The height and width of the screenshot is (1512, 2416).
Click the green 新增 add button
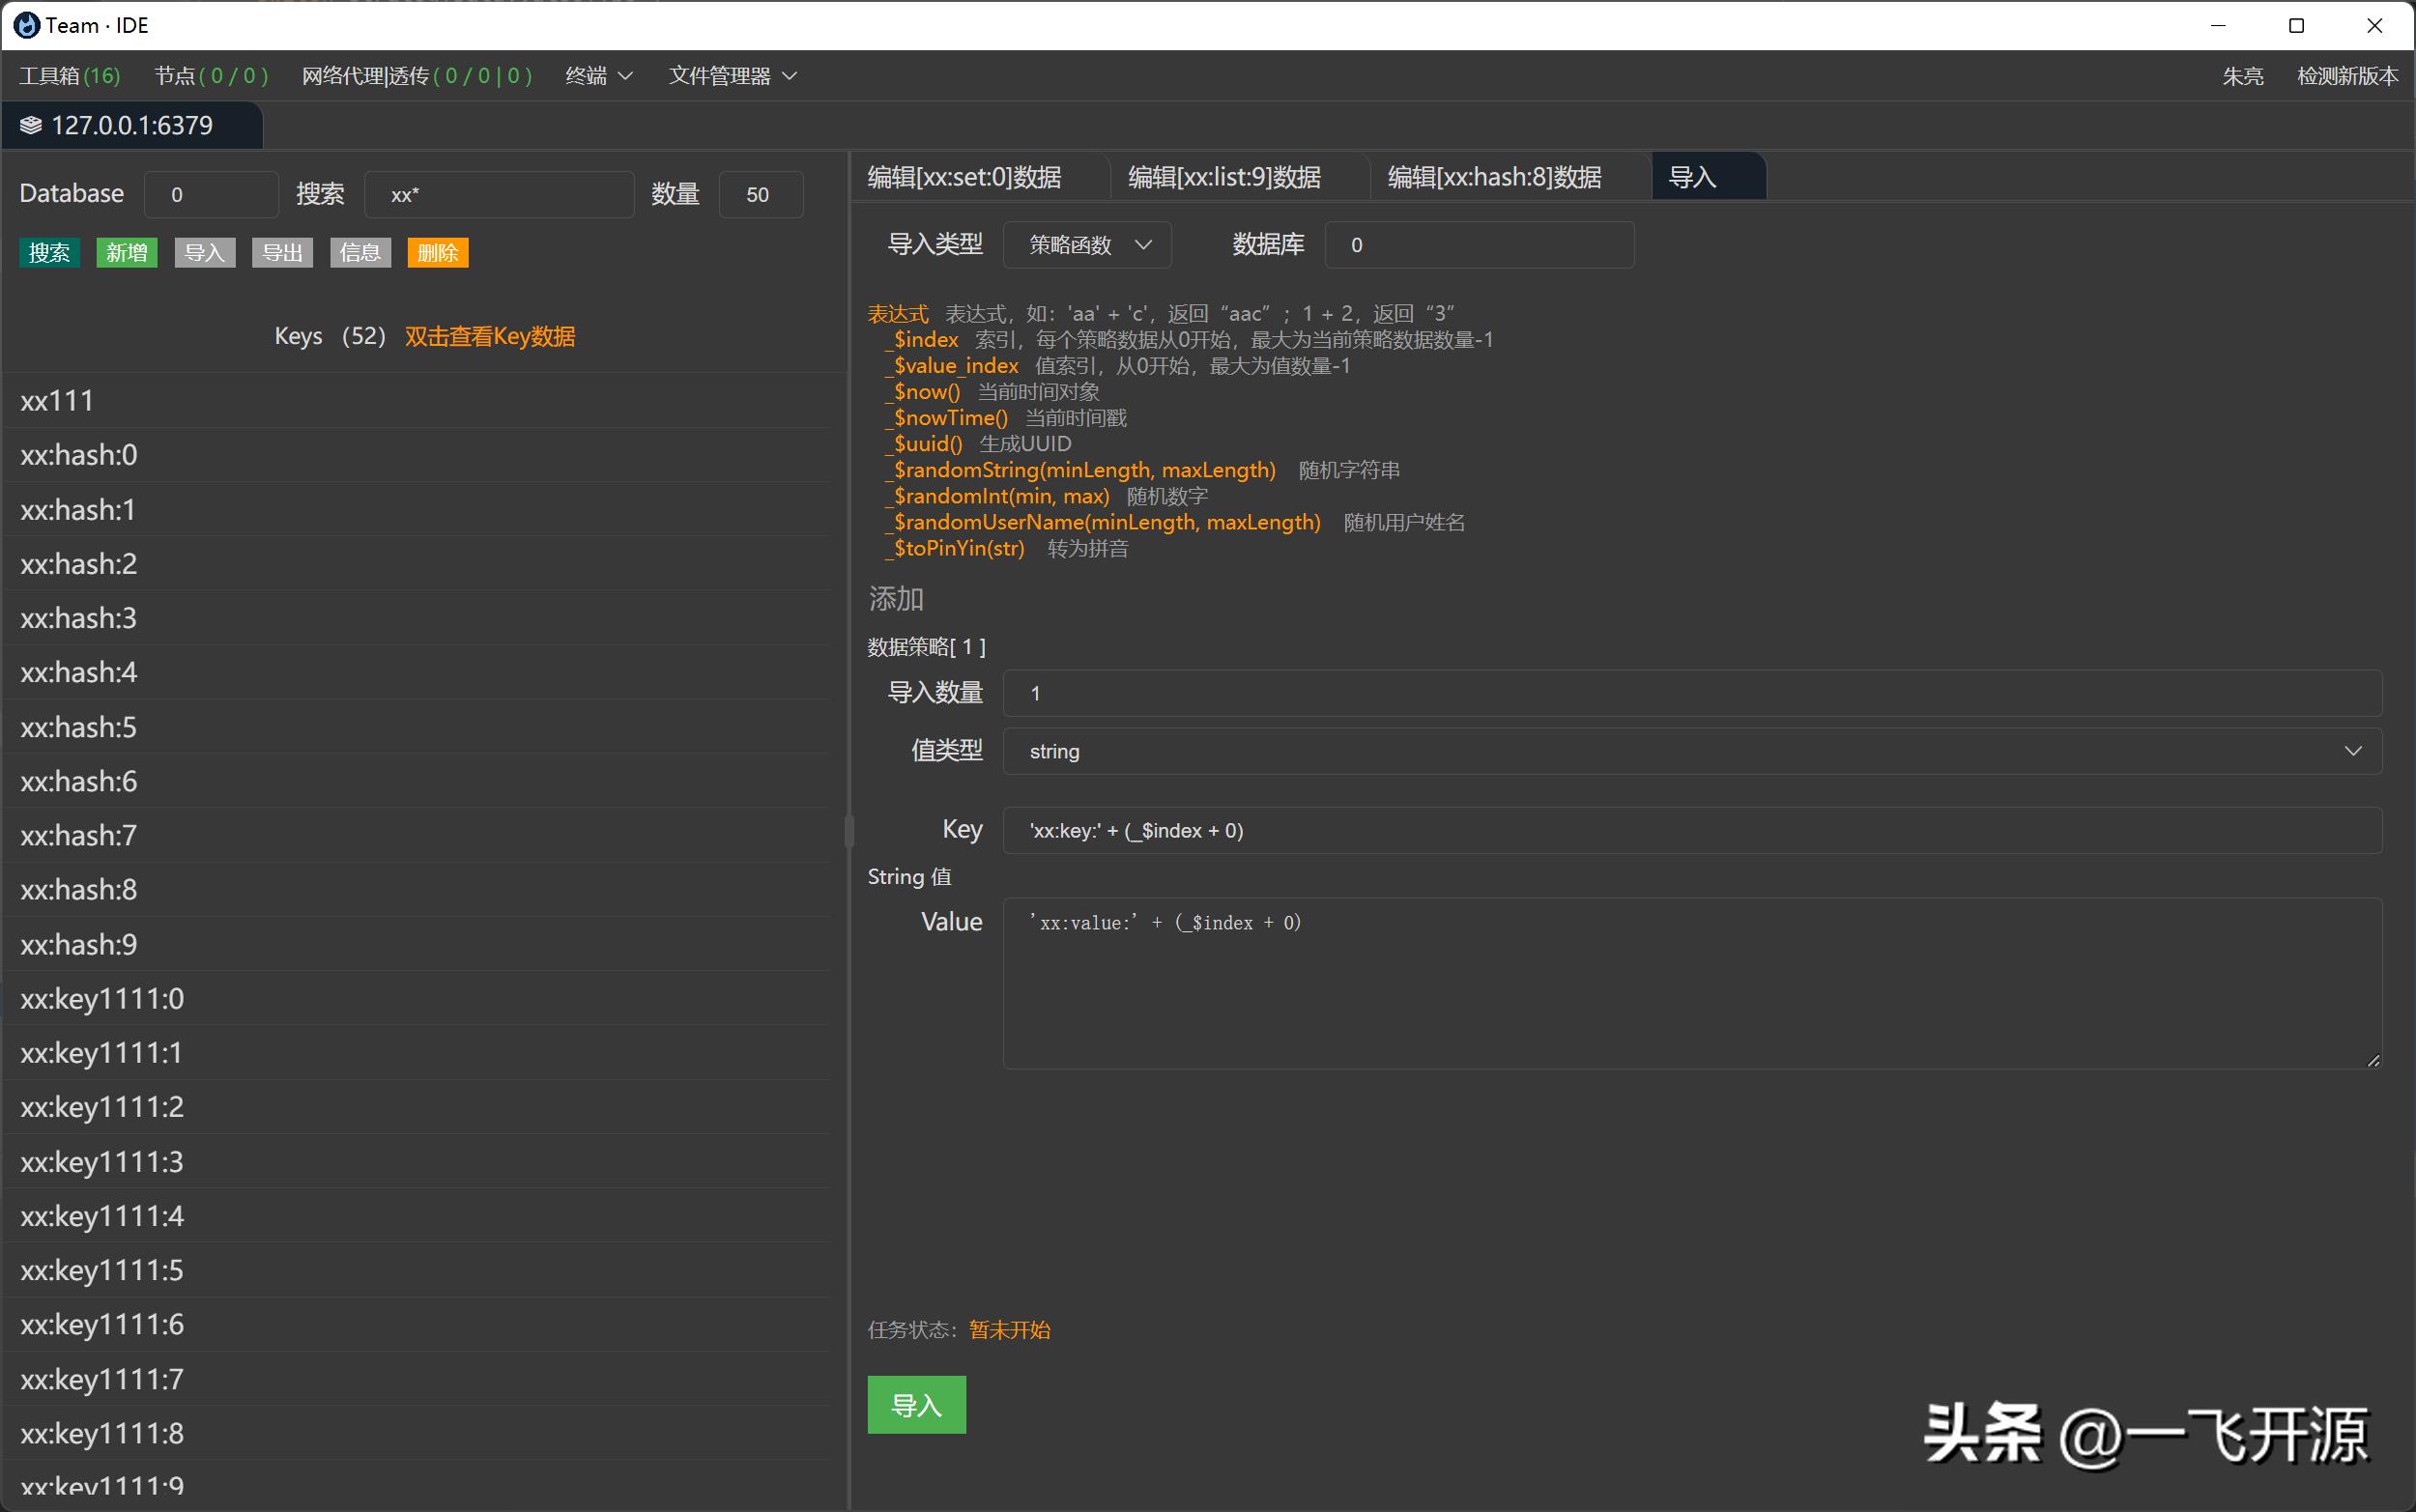[x=126, y=252]
